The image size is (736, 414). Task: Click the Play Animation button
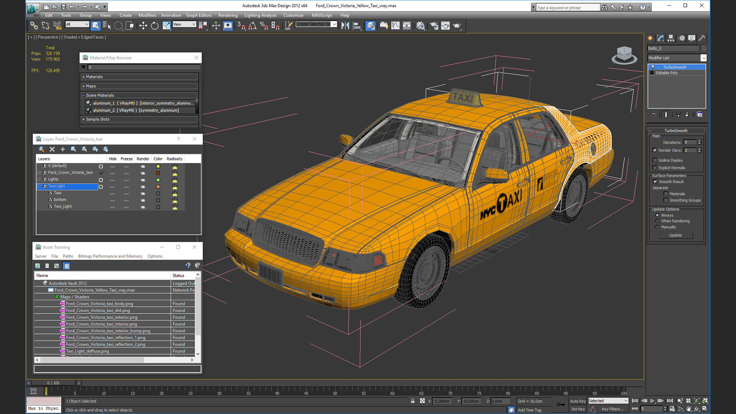[x=652, y=401]
